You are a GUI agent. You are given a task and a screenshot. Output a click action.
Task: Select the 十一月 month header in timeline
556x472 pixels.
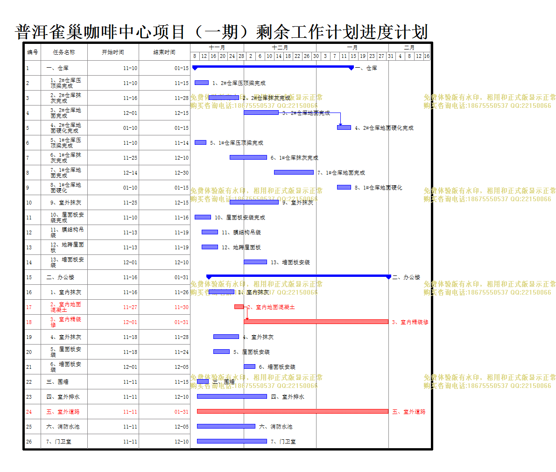[217, 48]
